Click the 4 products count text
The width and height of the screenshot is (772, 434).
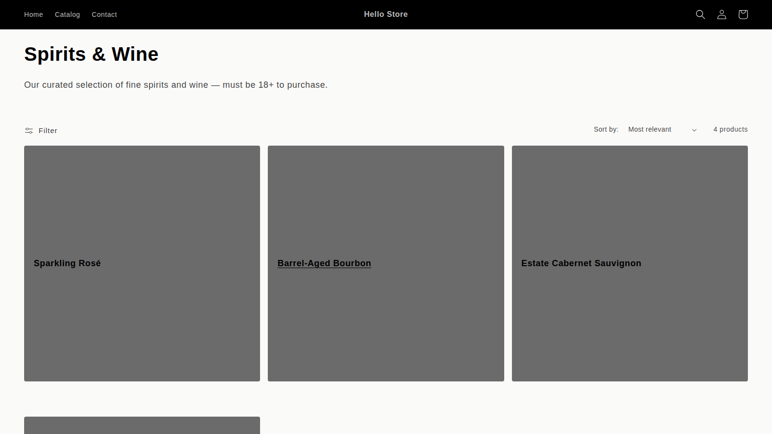(731, 129)
